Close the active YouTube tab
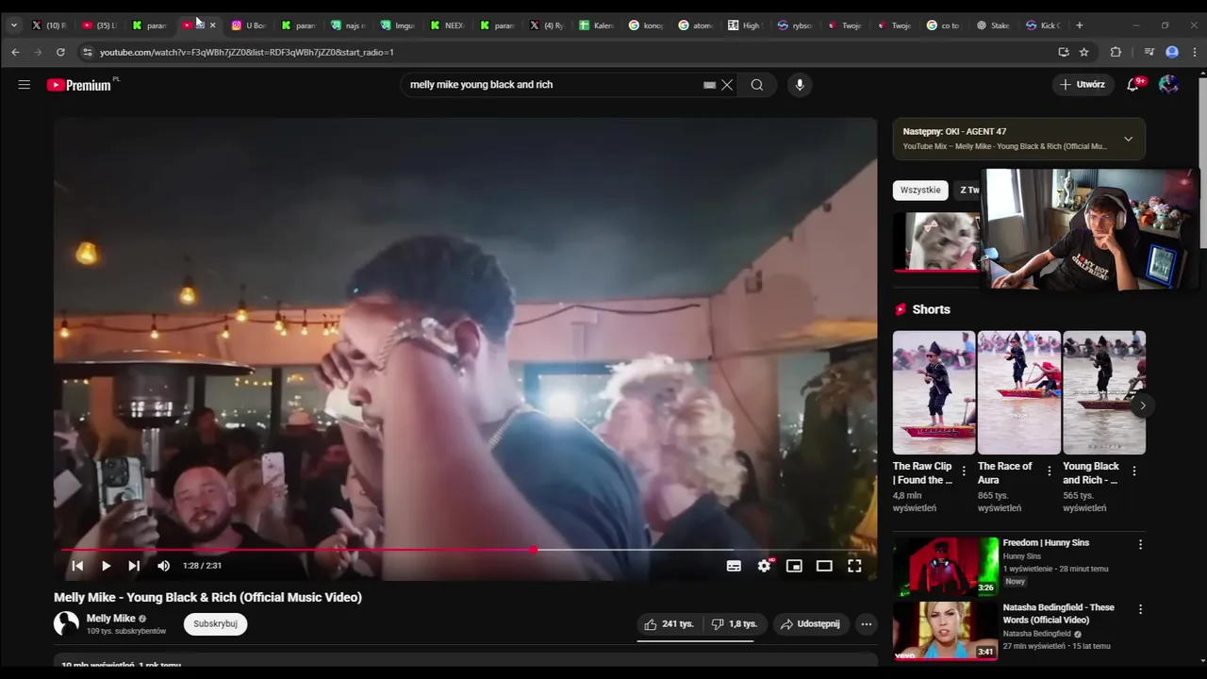 tap(212, 25)
